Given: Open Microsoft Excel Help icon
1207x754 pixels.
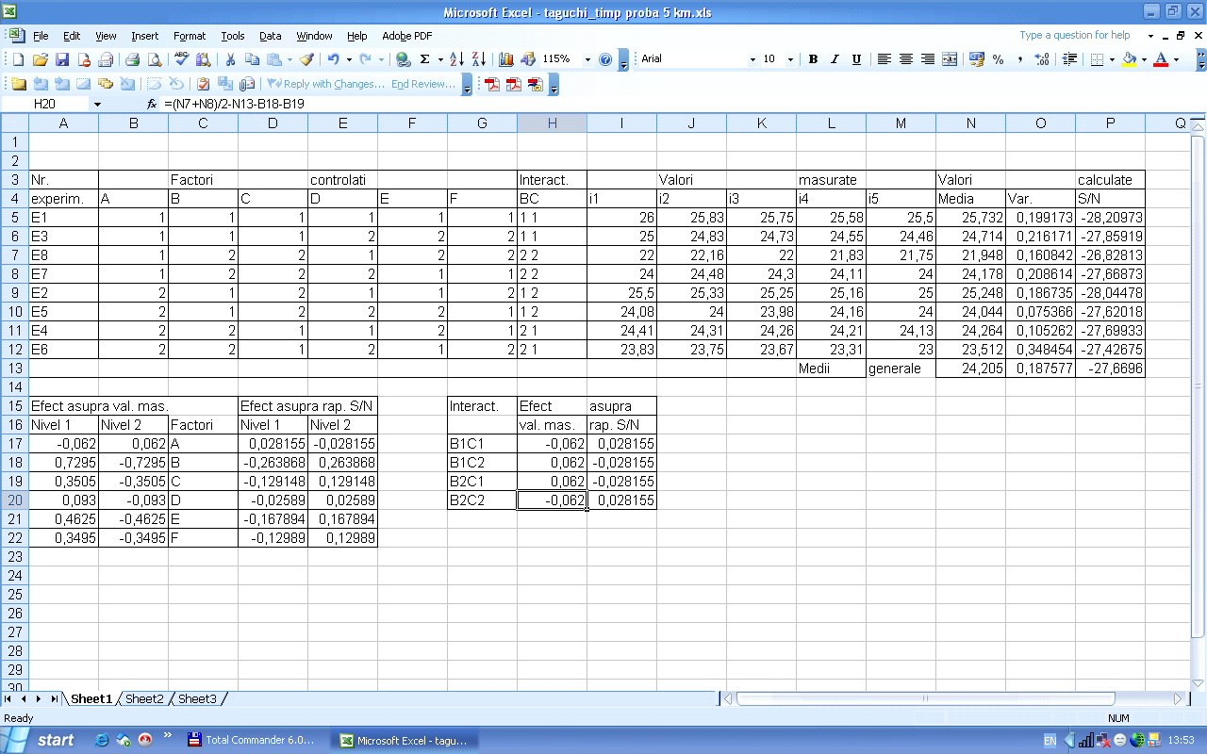Looking at the screenshot, I should (605, 59).
